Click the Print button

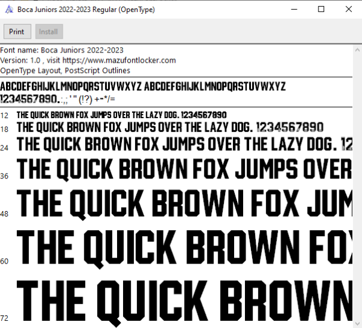(x=17, y=31)
